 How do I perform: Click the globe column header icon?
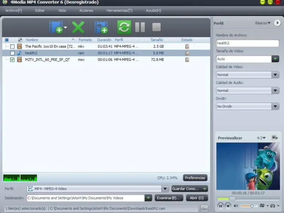(20, 40)
